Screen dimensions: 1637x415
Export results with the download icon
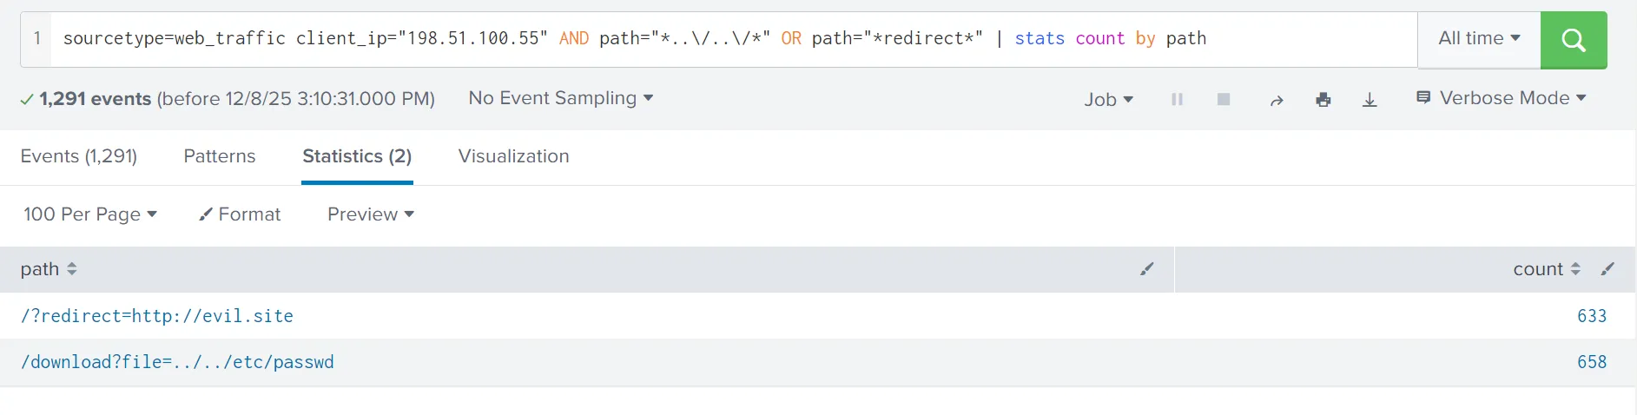[x=1370, y=100]
